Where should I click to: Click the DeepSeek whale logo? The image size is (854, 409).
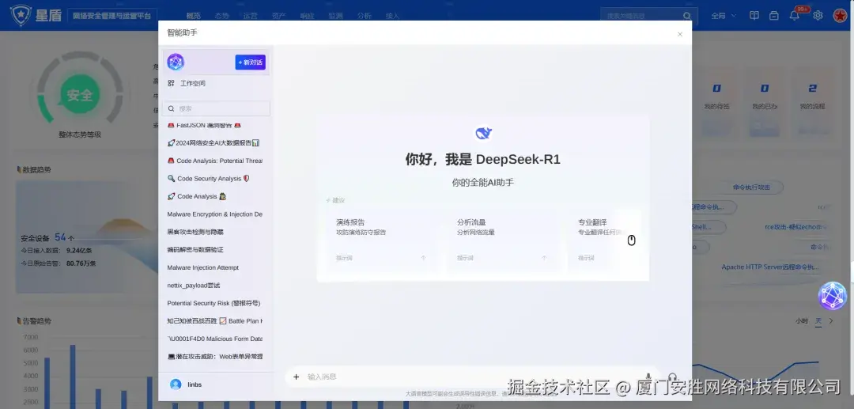tap(483, 133)
